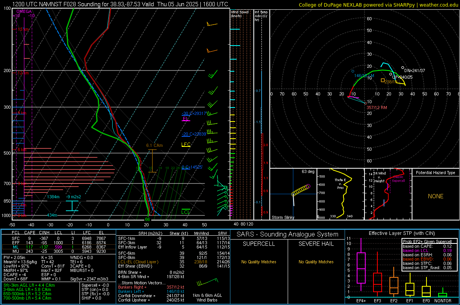
Task: Click the Bunkers Right storm motion row
Action: pyautogui.click(x=151, y=287)
